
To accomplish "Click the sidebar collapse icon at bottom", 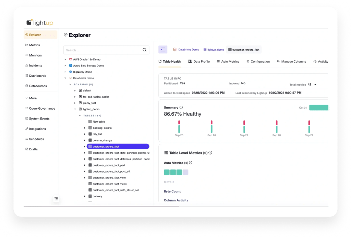I will [56, 199].
